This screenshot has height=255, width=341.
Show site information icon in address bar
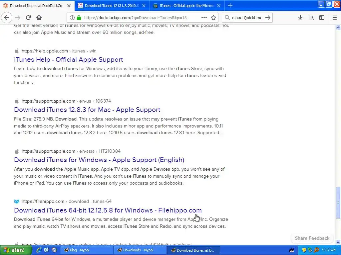[72, 18]
